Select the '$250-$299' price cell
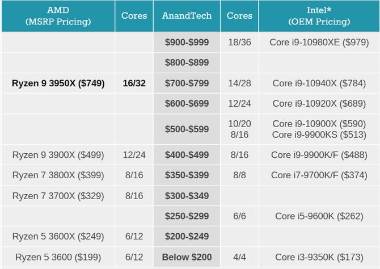This screenshot has height=269, width=380. (x=187, y=216)
